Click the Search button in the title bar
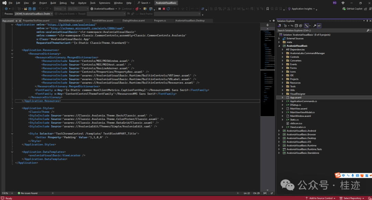Viewport: 372px width, 200px height. (144, 3)
